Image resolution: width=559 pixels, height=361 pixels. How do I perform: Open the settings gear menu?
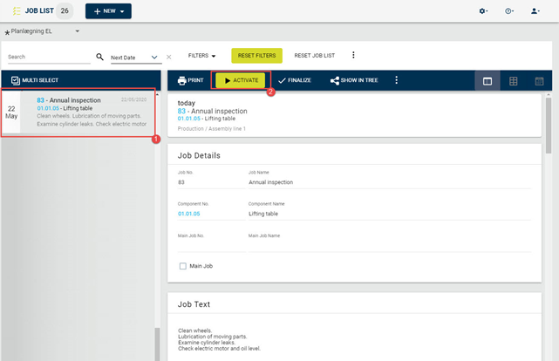483,11
